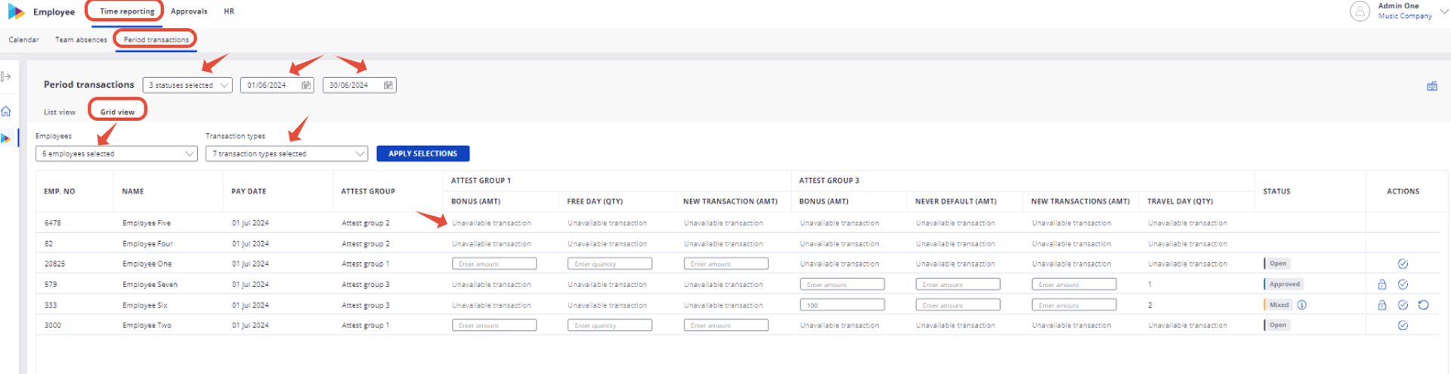This screenshot has width=1451, height=374.
Task: Click Employee One's Bonus amount field
Action: click(x=494, y=264)
